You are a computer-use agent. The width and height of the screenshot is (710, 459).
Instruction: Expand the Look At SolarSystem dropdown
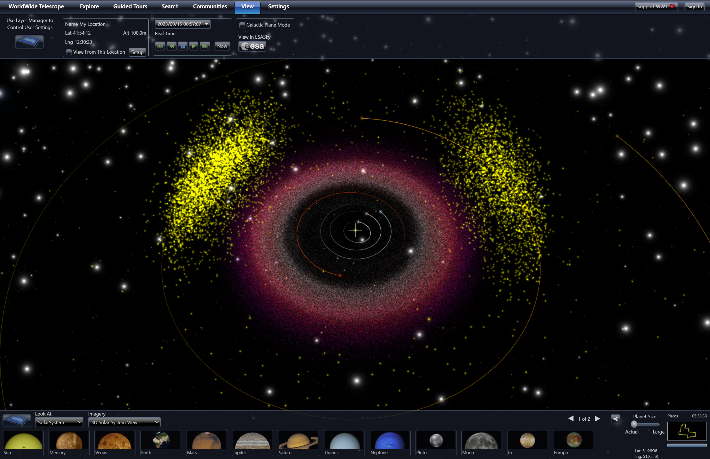[x=59, y=422]
